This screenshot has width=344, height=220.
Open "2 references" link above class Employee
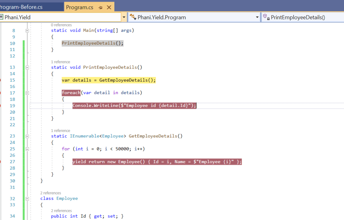(x=51, y=193)
